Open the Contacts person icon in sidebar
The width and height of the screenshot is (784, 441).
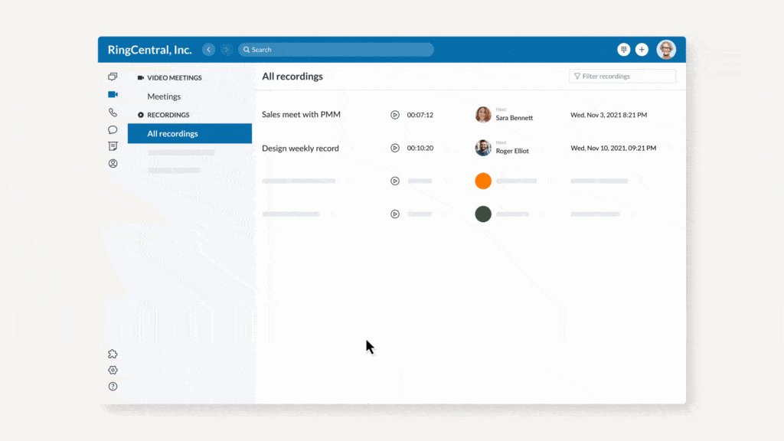(113, 163)
